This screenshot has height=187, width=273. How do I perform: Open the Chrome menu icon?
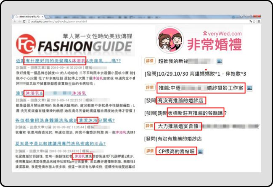point(259,21)
